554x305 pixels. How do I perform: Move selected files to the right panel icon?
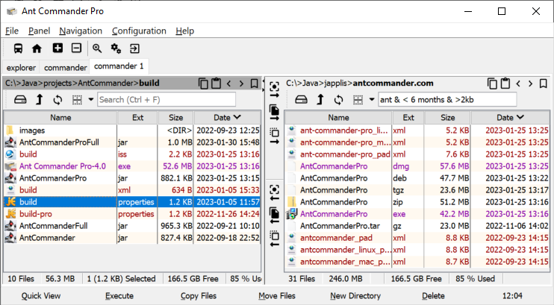coord(274,136)
